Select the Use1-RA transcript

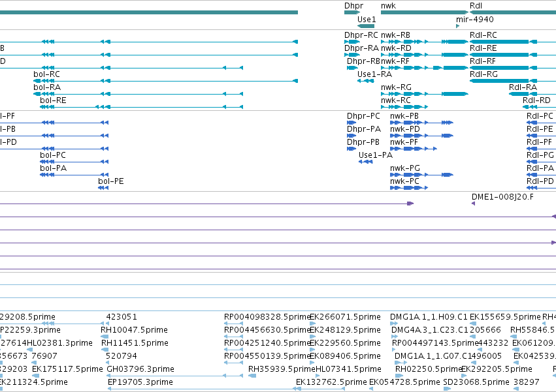[374, 74]
